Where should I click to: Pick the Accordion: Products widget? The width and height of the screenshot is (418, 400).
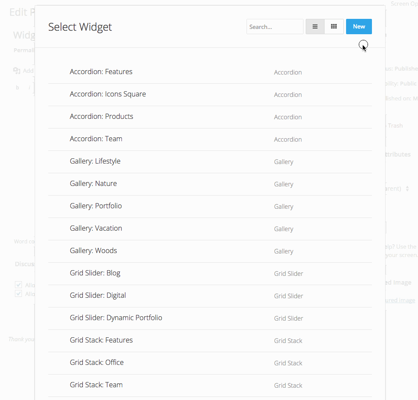tap(101, 117)
